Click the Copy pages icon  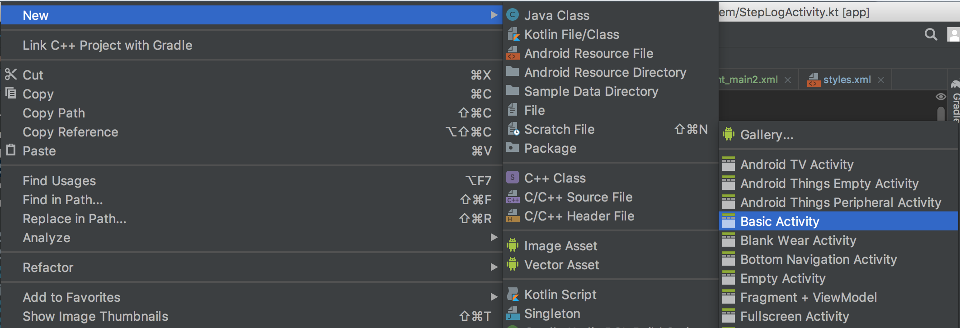[11, 93]
